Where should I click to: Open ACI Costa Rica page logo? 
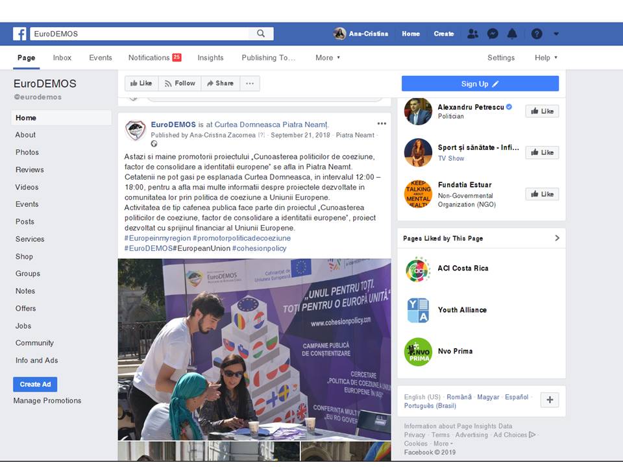pyautogui.click(x=418, y=270)
